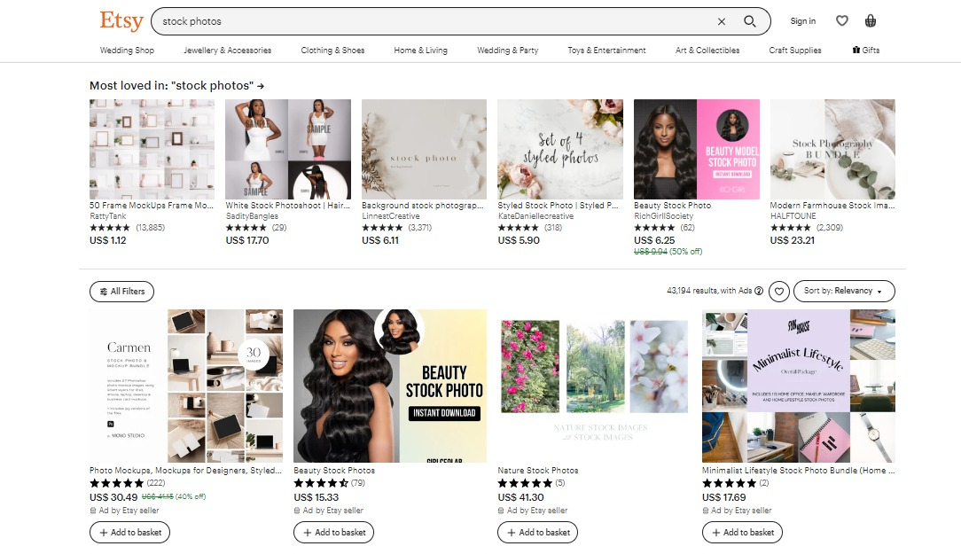Open the shopping basket icon

[x=871, y=21]
